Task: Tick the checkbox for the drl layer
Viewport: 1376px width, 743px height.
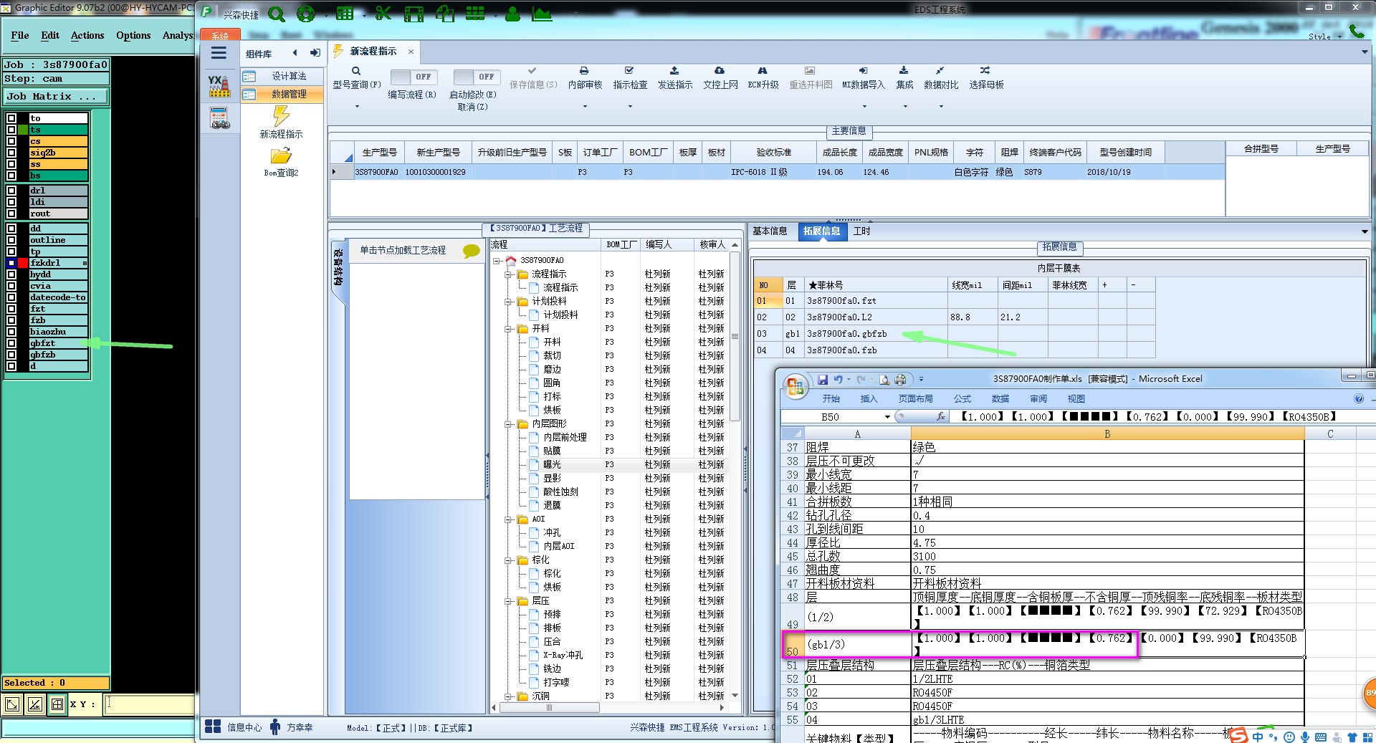Action: click(11, 191)
